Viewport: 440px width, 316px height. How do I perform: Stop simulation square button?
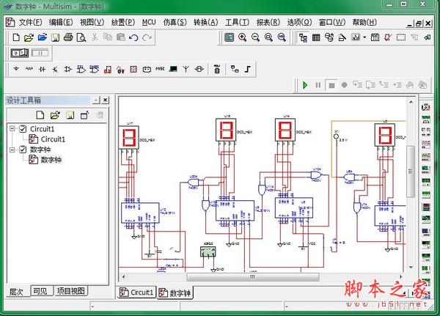click(x=331, y=85)
